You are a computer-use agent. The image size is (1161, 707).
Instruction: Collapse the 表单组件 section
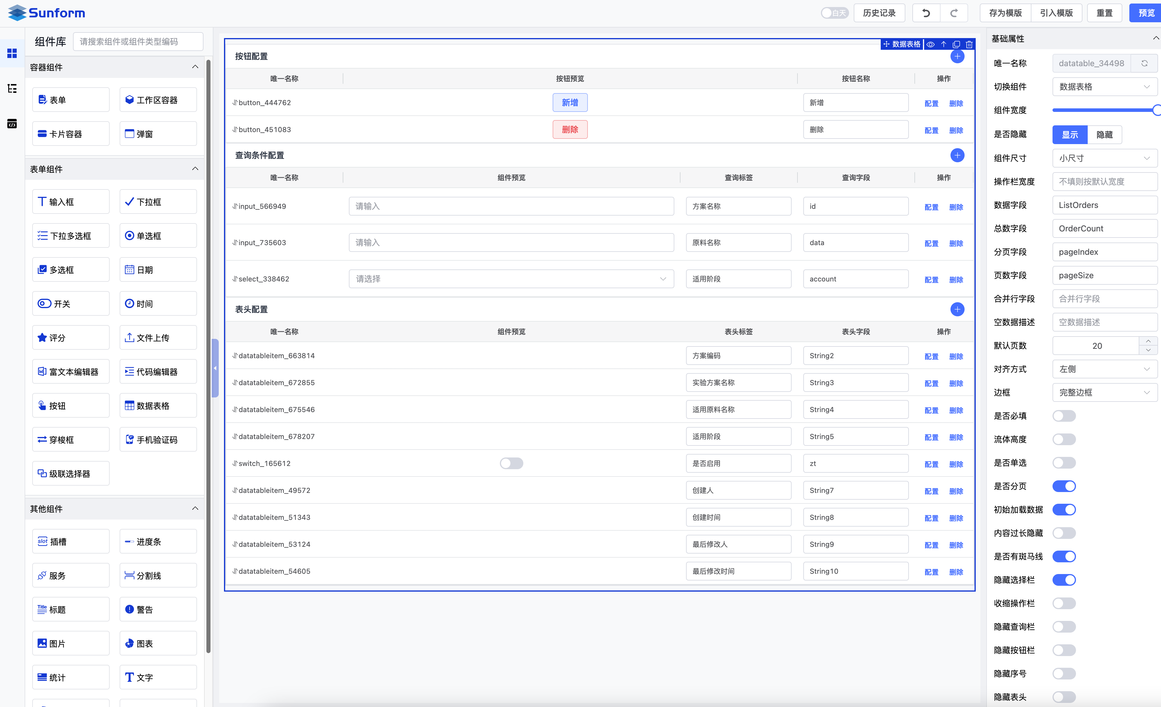tap(195, 168)
